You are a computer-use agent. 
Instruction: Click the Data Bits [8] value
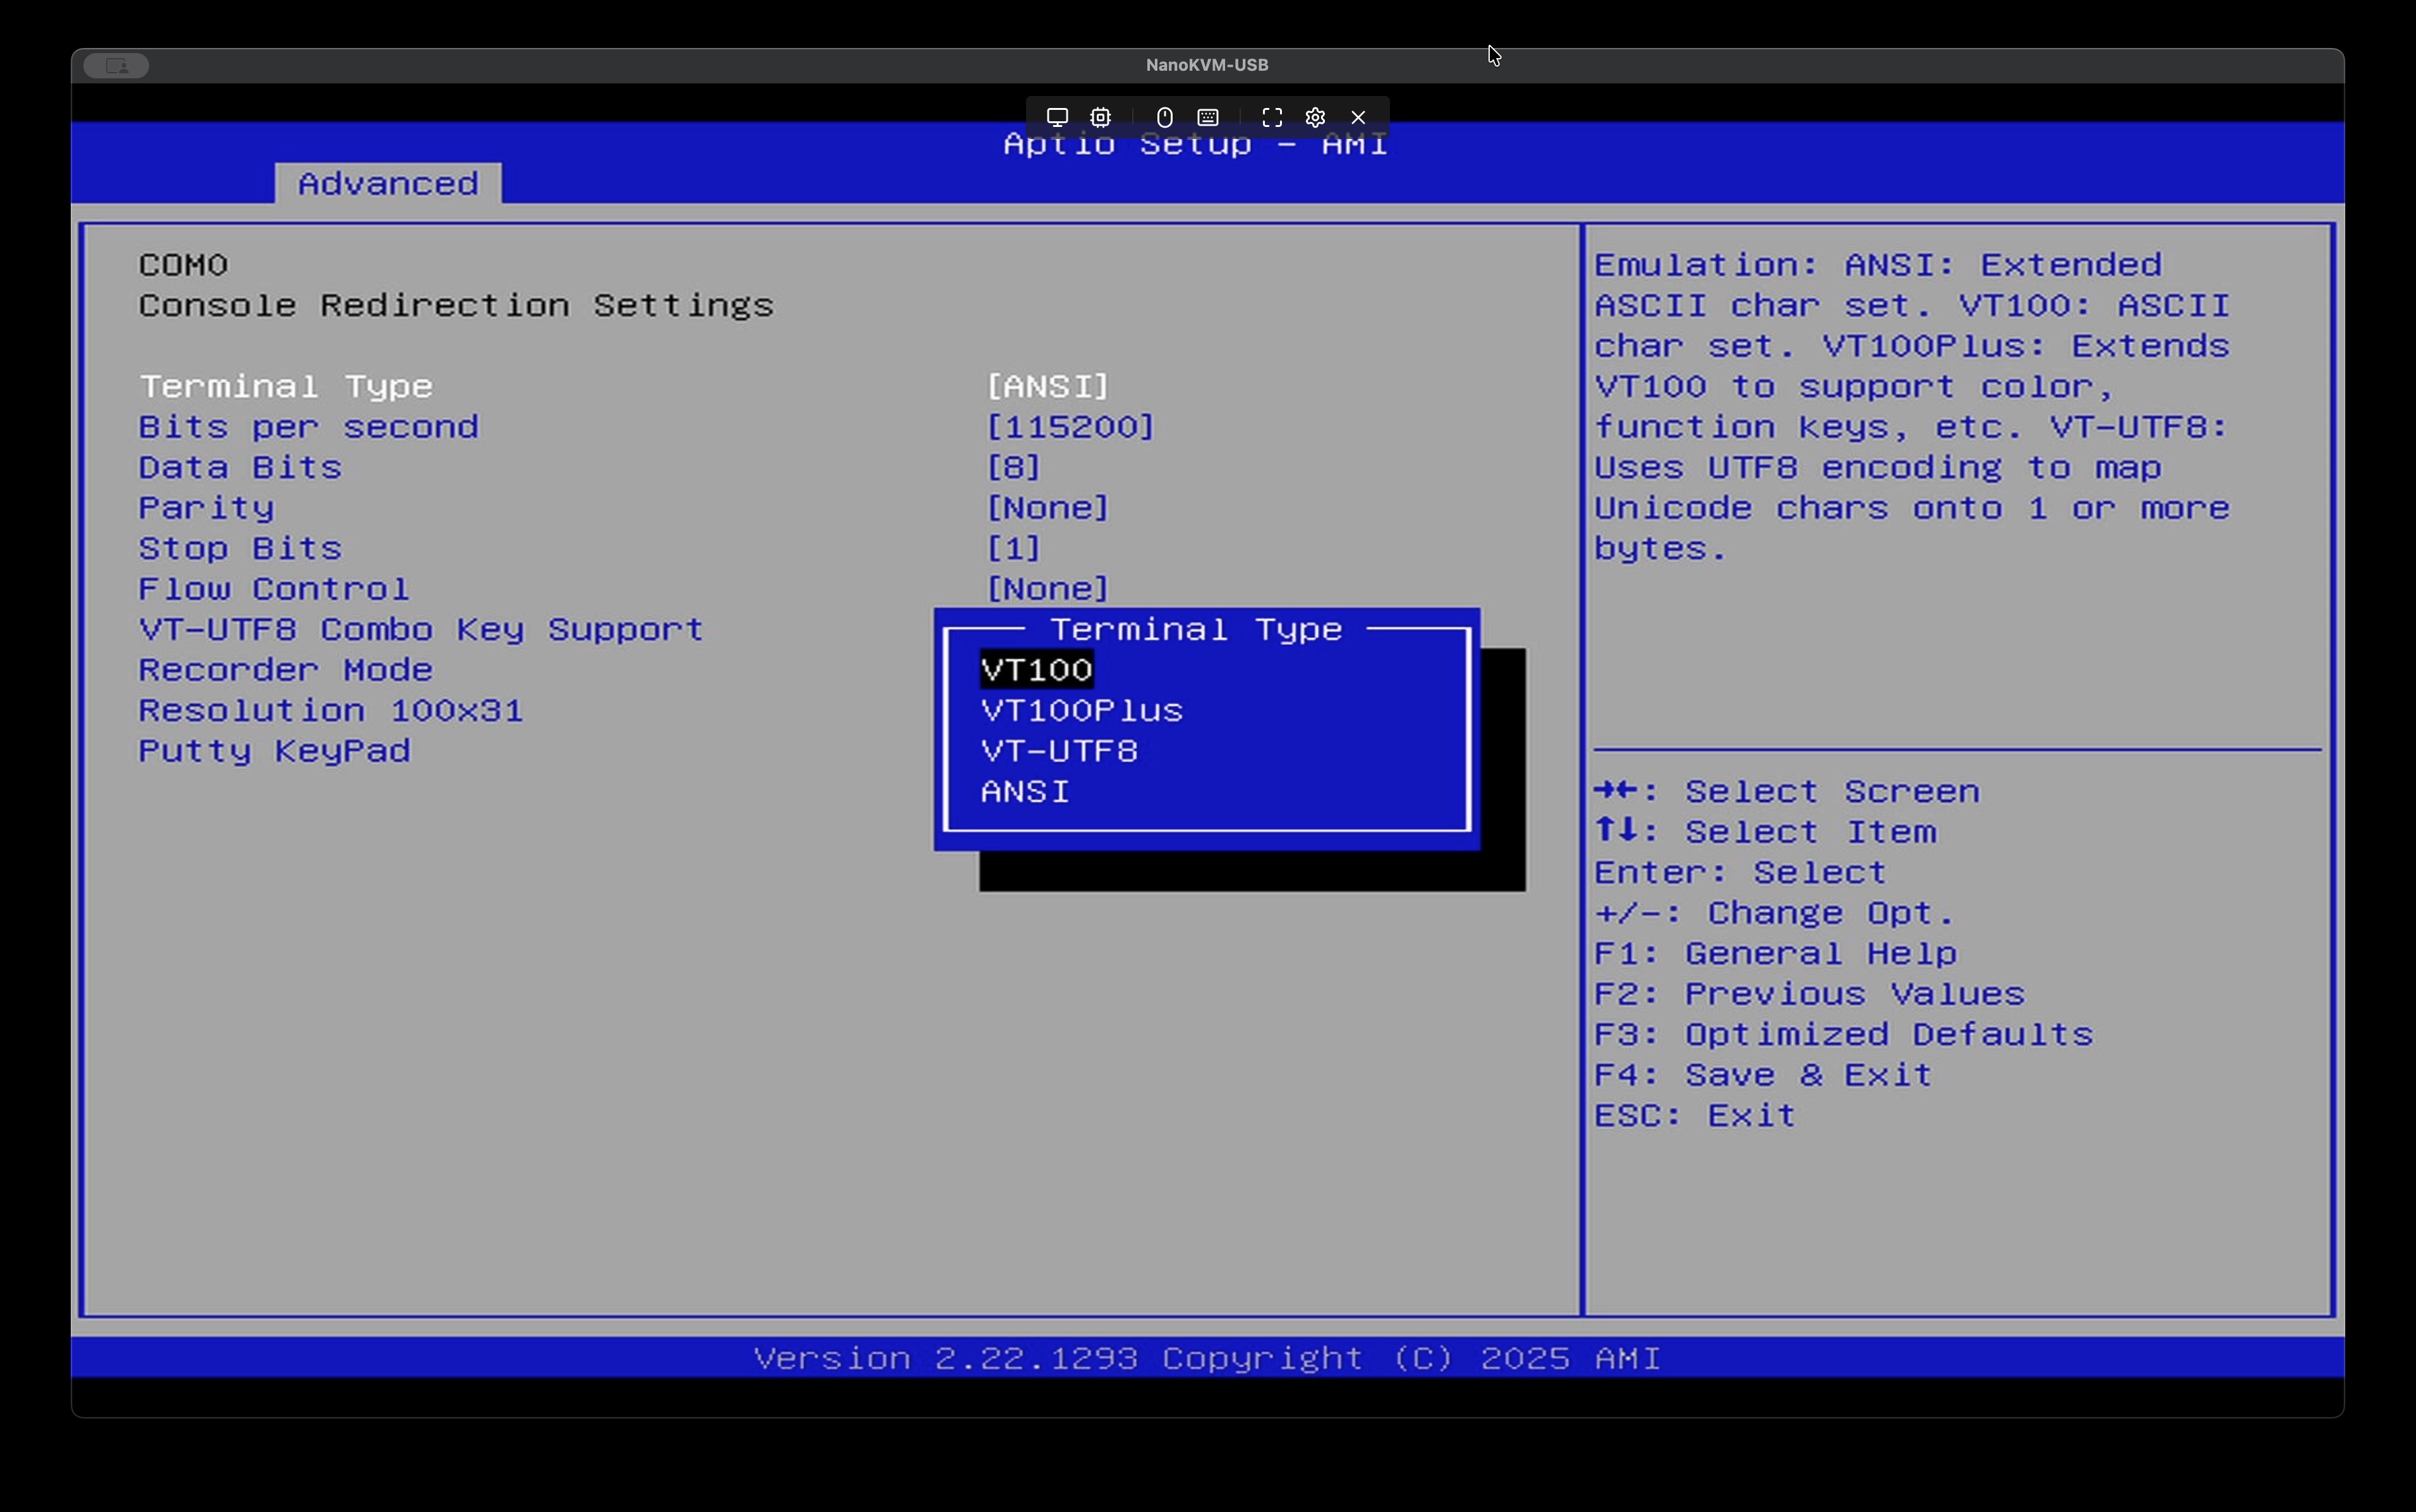click(x=1013, y=468)
